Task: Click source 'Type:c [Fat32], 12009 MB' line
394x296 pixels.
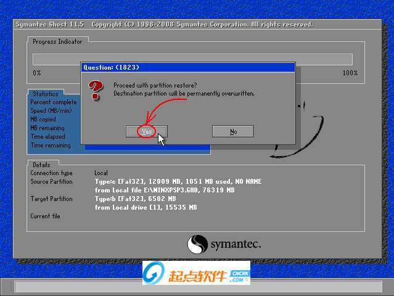Action: tap(178, 181)
